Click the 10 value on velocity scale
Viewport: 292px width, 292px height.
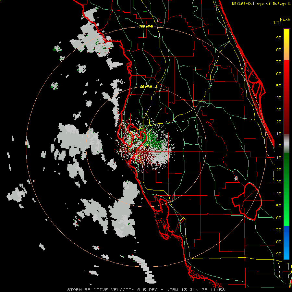[279, 134]
